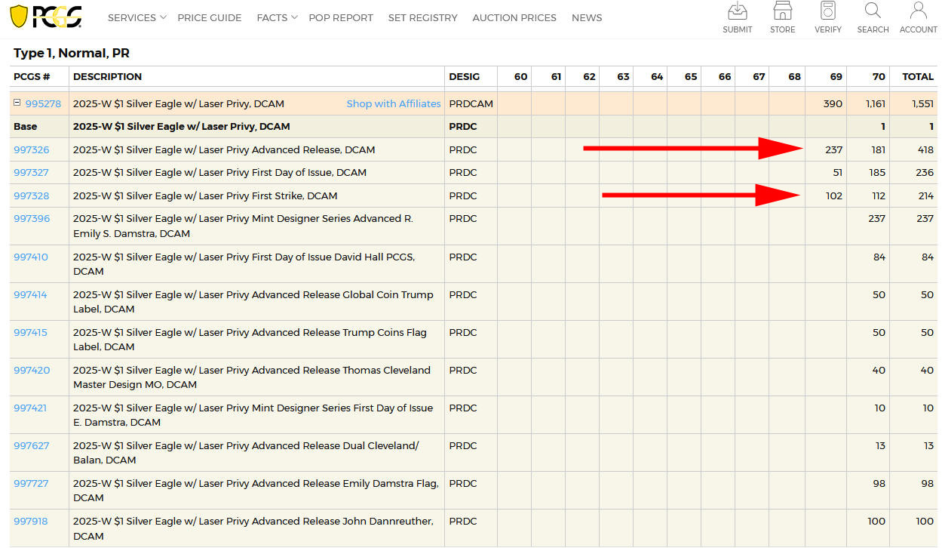Image resolution: width=942 pixels, height=548 pixels.
Task: Expand the Services dropdown menu
Action: click(x=137, y=17)
